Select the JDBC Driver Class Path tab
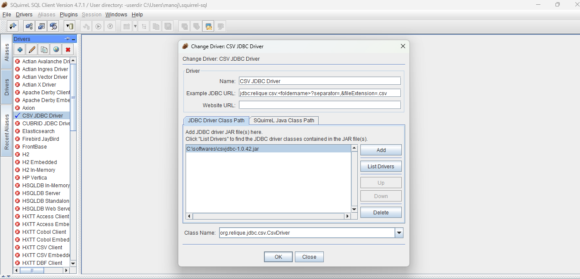The height and width of the screenshot is (279, 580). [216, 120]
